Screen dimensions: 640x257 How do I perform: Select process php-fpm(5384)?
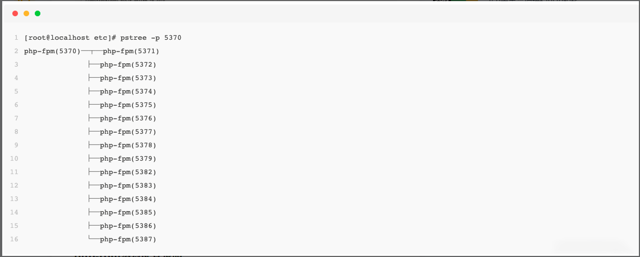128,199
